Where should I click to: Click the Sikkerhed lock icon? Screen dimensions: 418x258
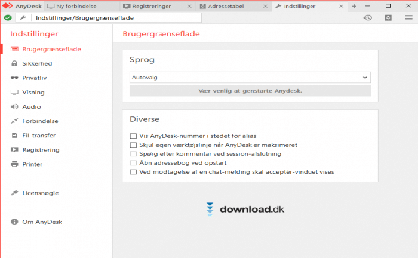click(x=14, y=63)
